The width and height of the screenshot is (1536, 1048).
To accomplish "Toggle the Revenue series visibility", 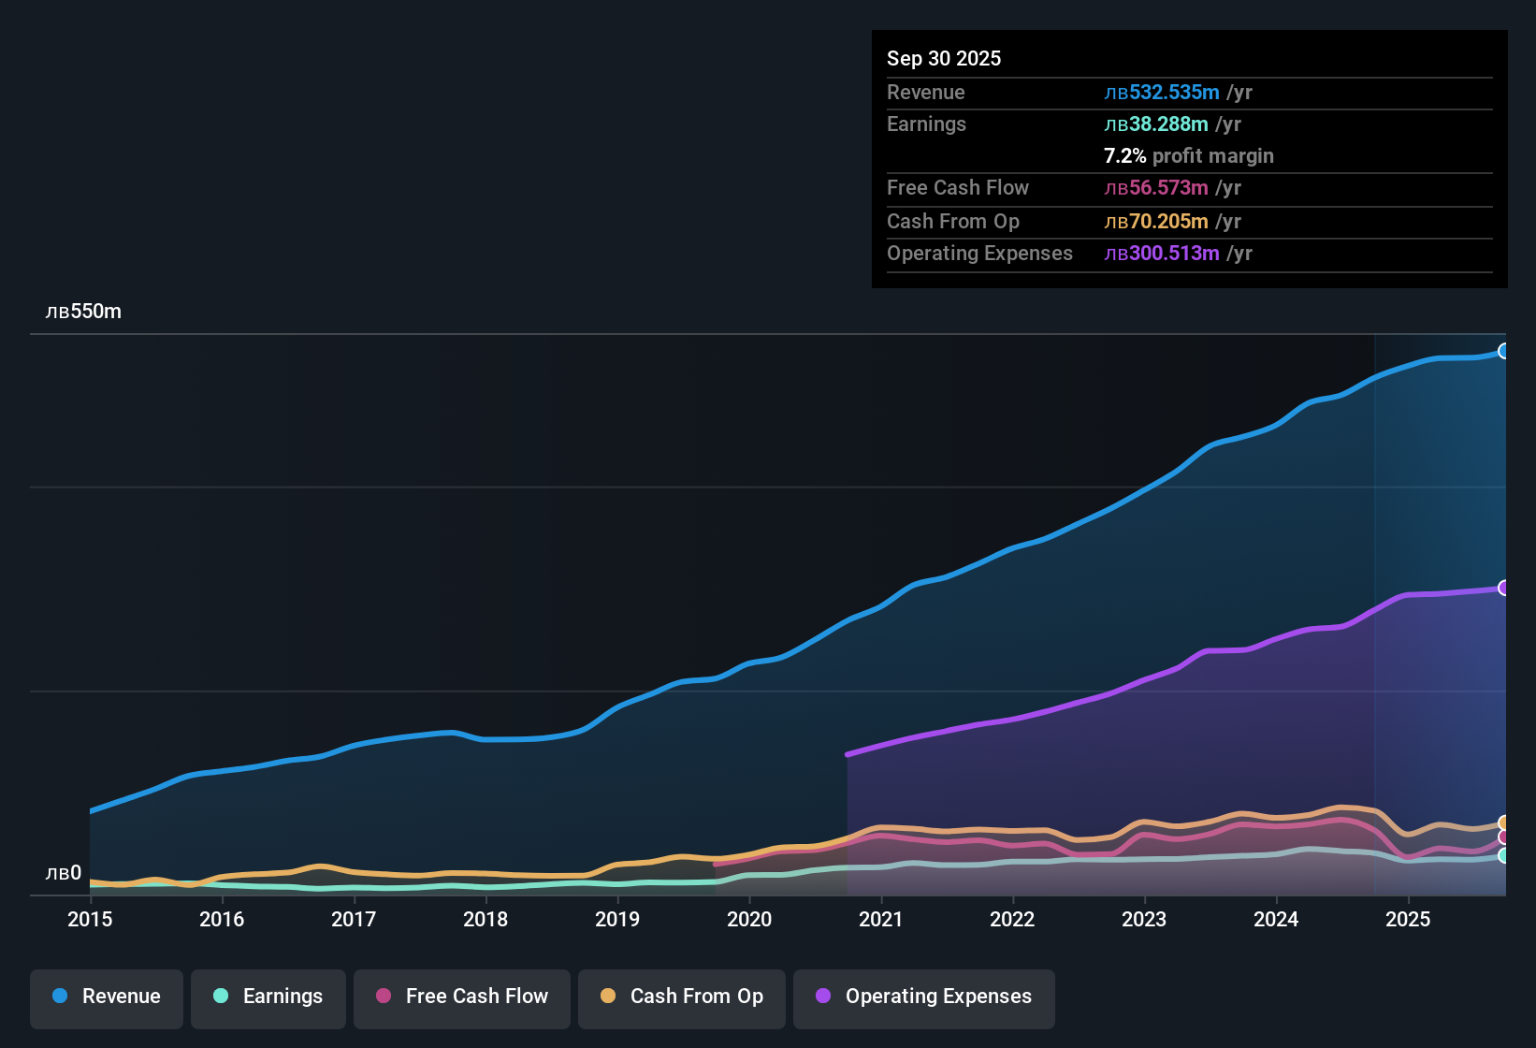I will (x=106, y=997).
